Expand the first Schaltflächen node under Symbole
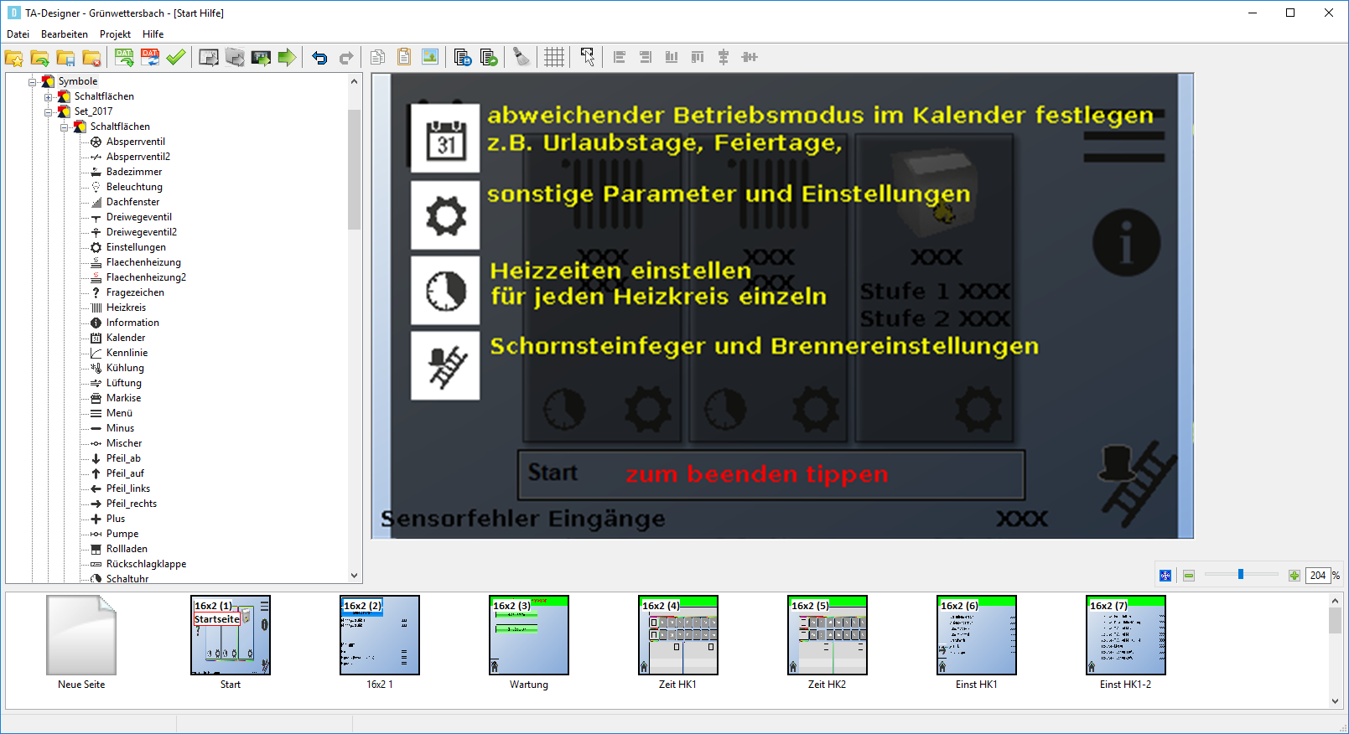The height and width of the screenshot is (734, 1349). click(x=49, y=97)
